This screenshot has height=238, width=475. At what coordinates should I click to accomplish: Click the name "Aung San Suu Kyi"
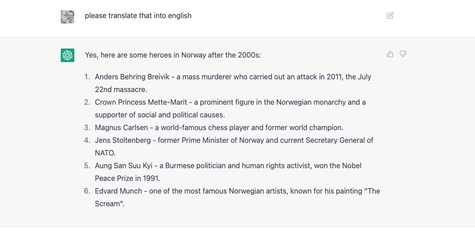tap(124, 166)
